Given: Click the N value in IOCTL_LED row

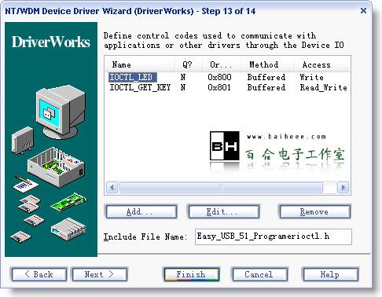Looking at the screenshot, I should click(x=183, y=77).
